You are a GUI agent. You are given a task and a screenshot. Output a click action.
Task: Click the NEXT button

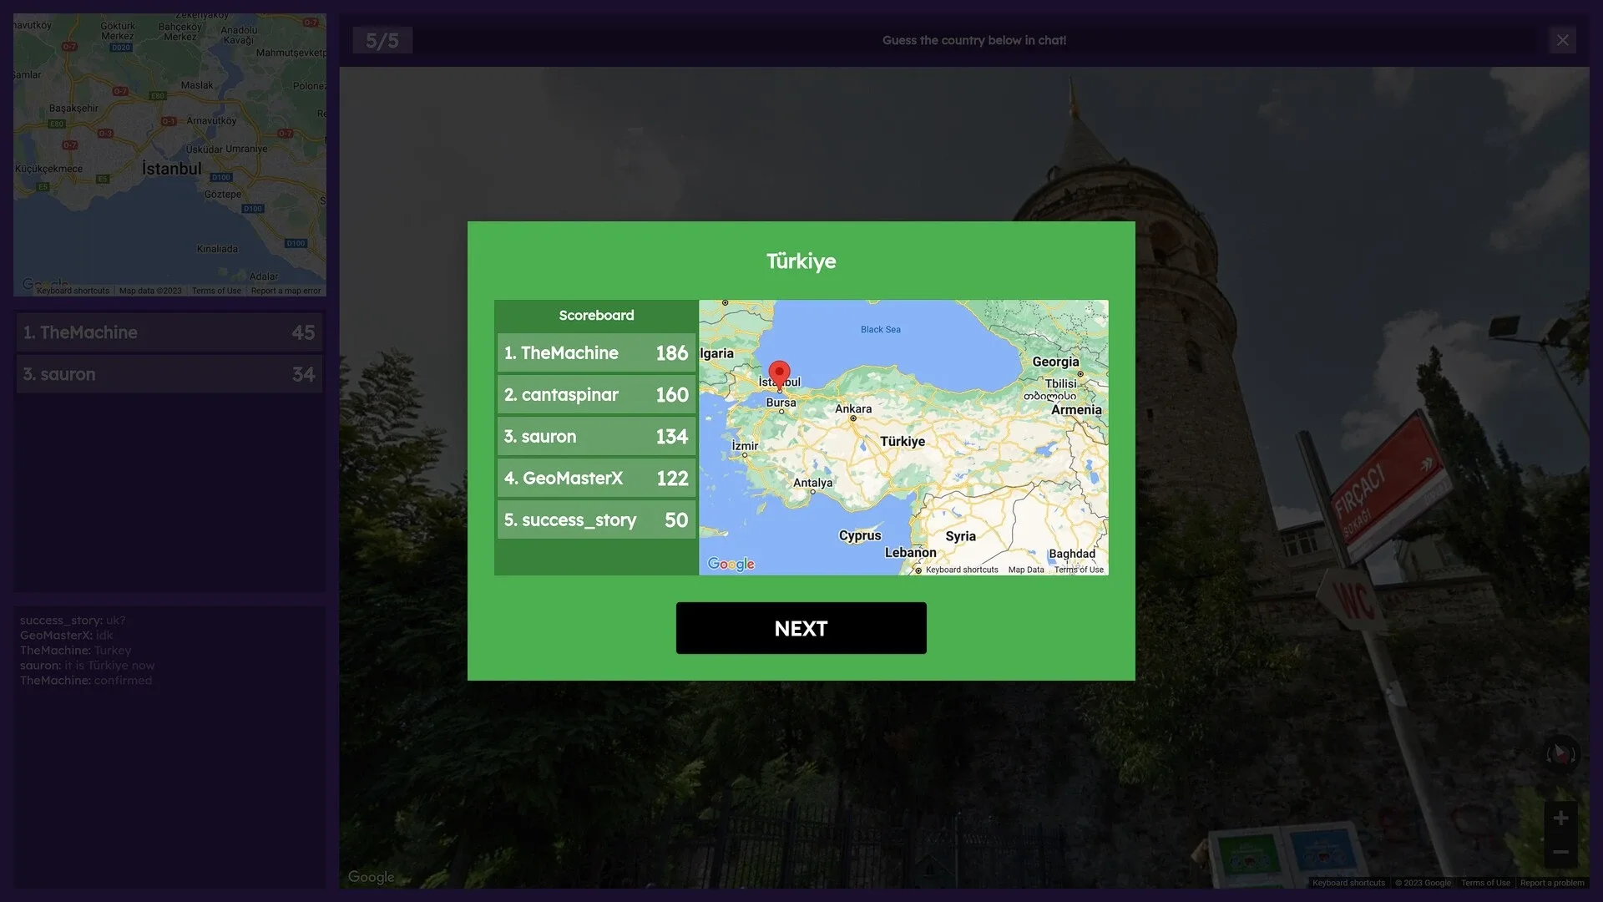pos(801,628)
